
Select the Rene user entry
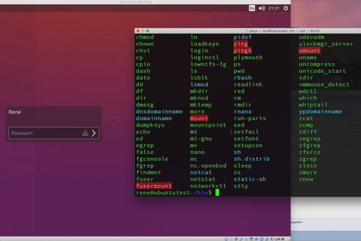pyautogui.click(x=14, y=112)
